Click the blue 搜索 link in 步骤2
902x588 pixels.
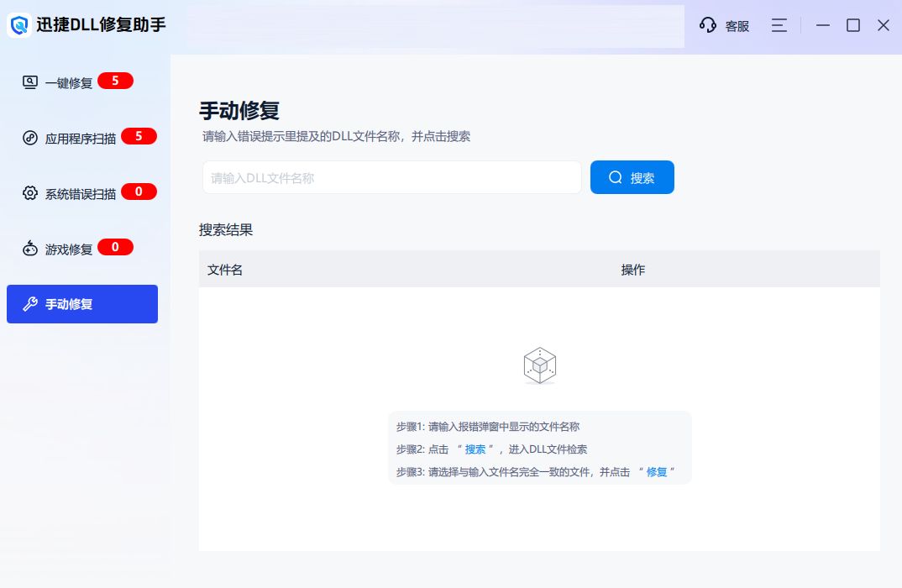click(x=475, y=449)
